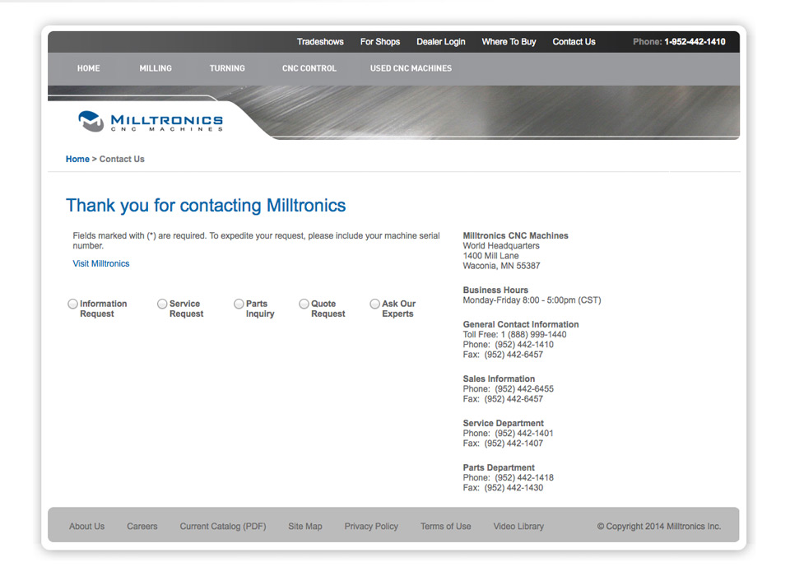Image resolution: width=790 pixels, height=576 pixels.
Task: Open About Us in the footer
Action: pyautogui.click(x=86, y=526)
